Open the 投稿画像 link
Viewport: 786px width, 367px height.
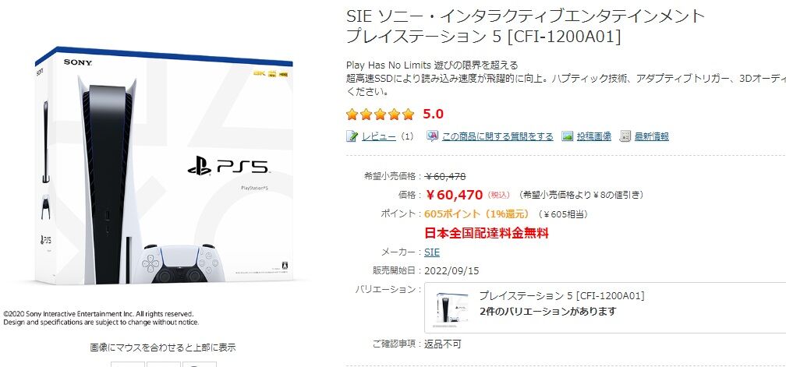point(594,136)
